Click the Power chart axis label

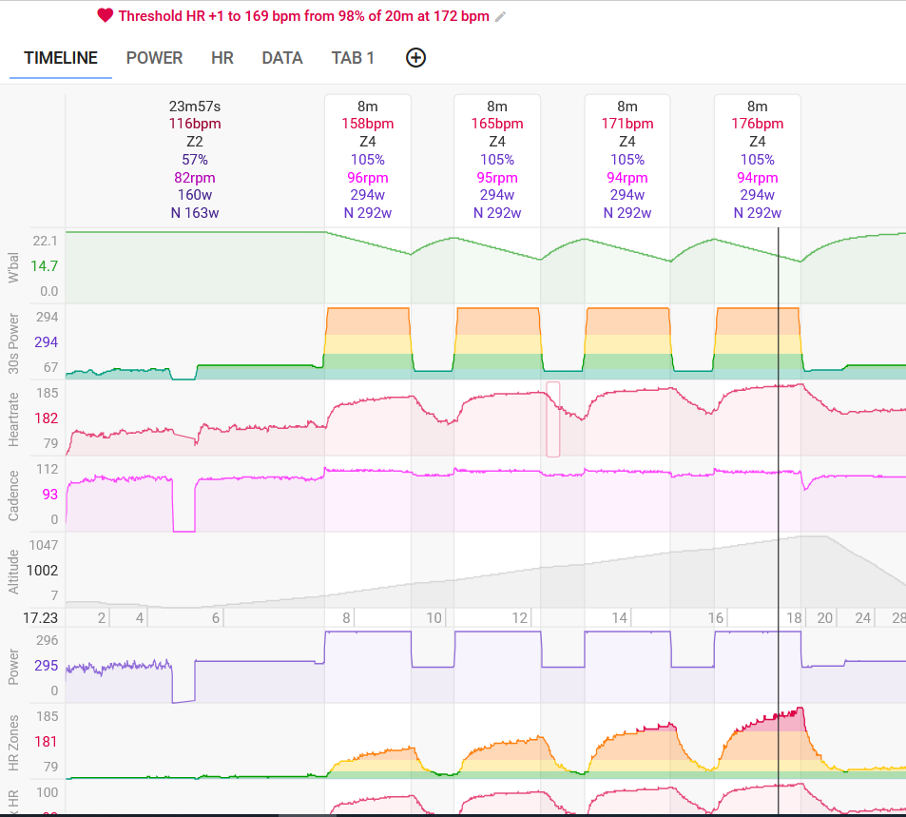12,667
